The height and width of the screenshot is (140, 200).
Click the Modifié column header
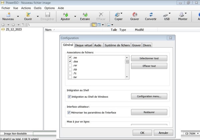coord(146,30)
